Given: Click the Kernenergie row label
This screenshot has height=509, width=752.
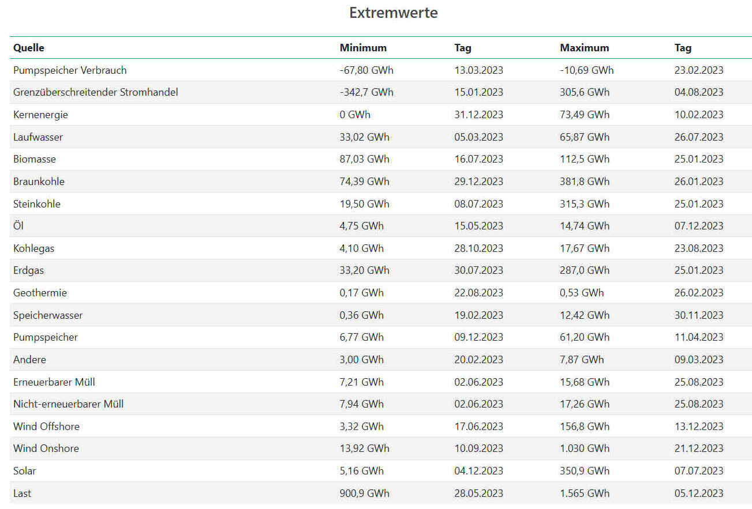Looking at the screenshot, I should click(x=40, y=115).
